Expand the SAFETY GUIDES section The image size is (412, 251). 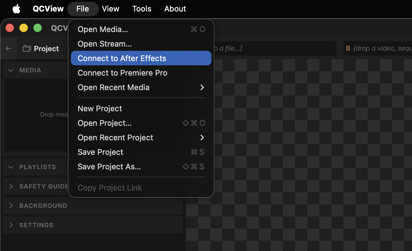pyautogui.click(x=11, y=186)
